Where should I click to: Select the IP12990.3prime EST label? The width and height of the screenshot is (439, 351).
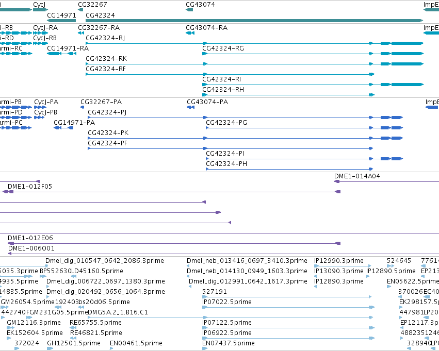(339, 261)
